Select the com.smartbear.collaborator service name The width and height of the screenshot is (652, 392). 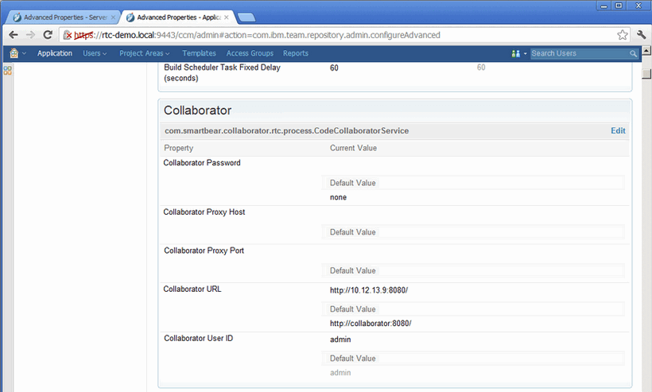tap(286, 130)
